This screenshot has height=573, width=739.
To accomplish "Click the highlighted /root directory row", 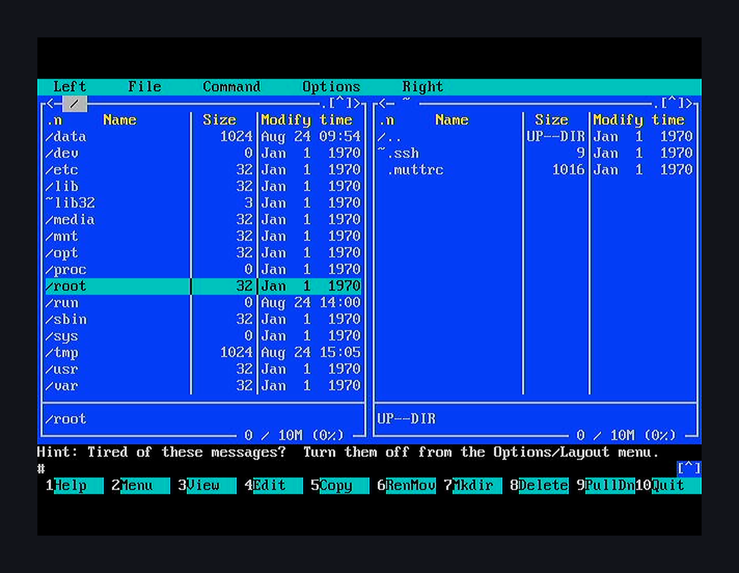I will [x=203, y=286].
